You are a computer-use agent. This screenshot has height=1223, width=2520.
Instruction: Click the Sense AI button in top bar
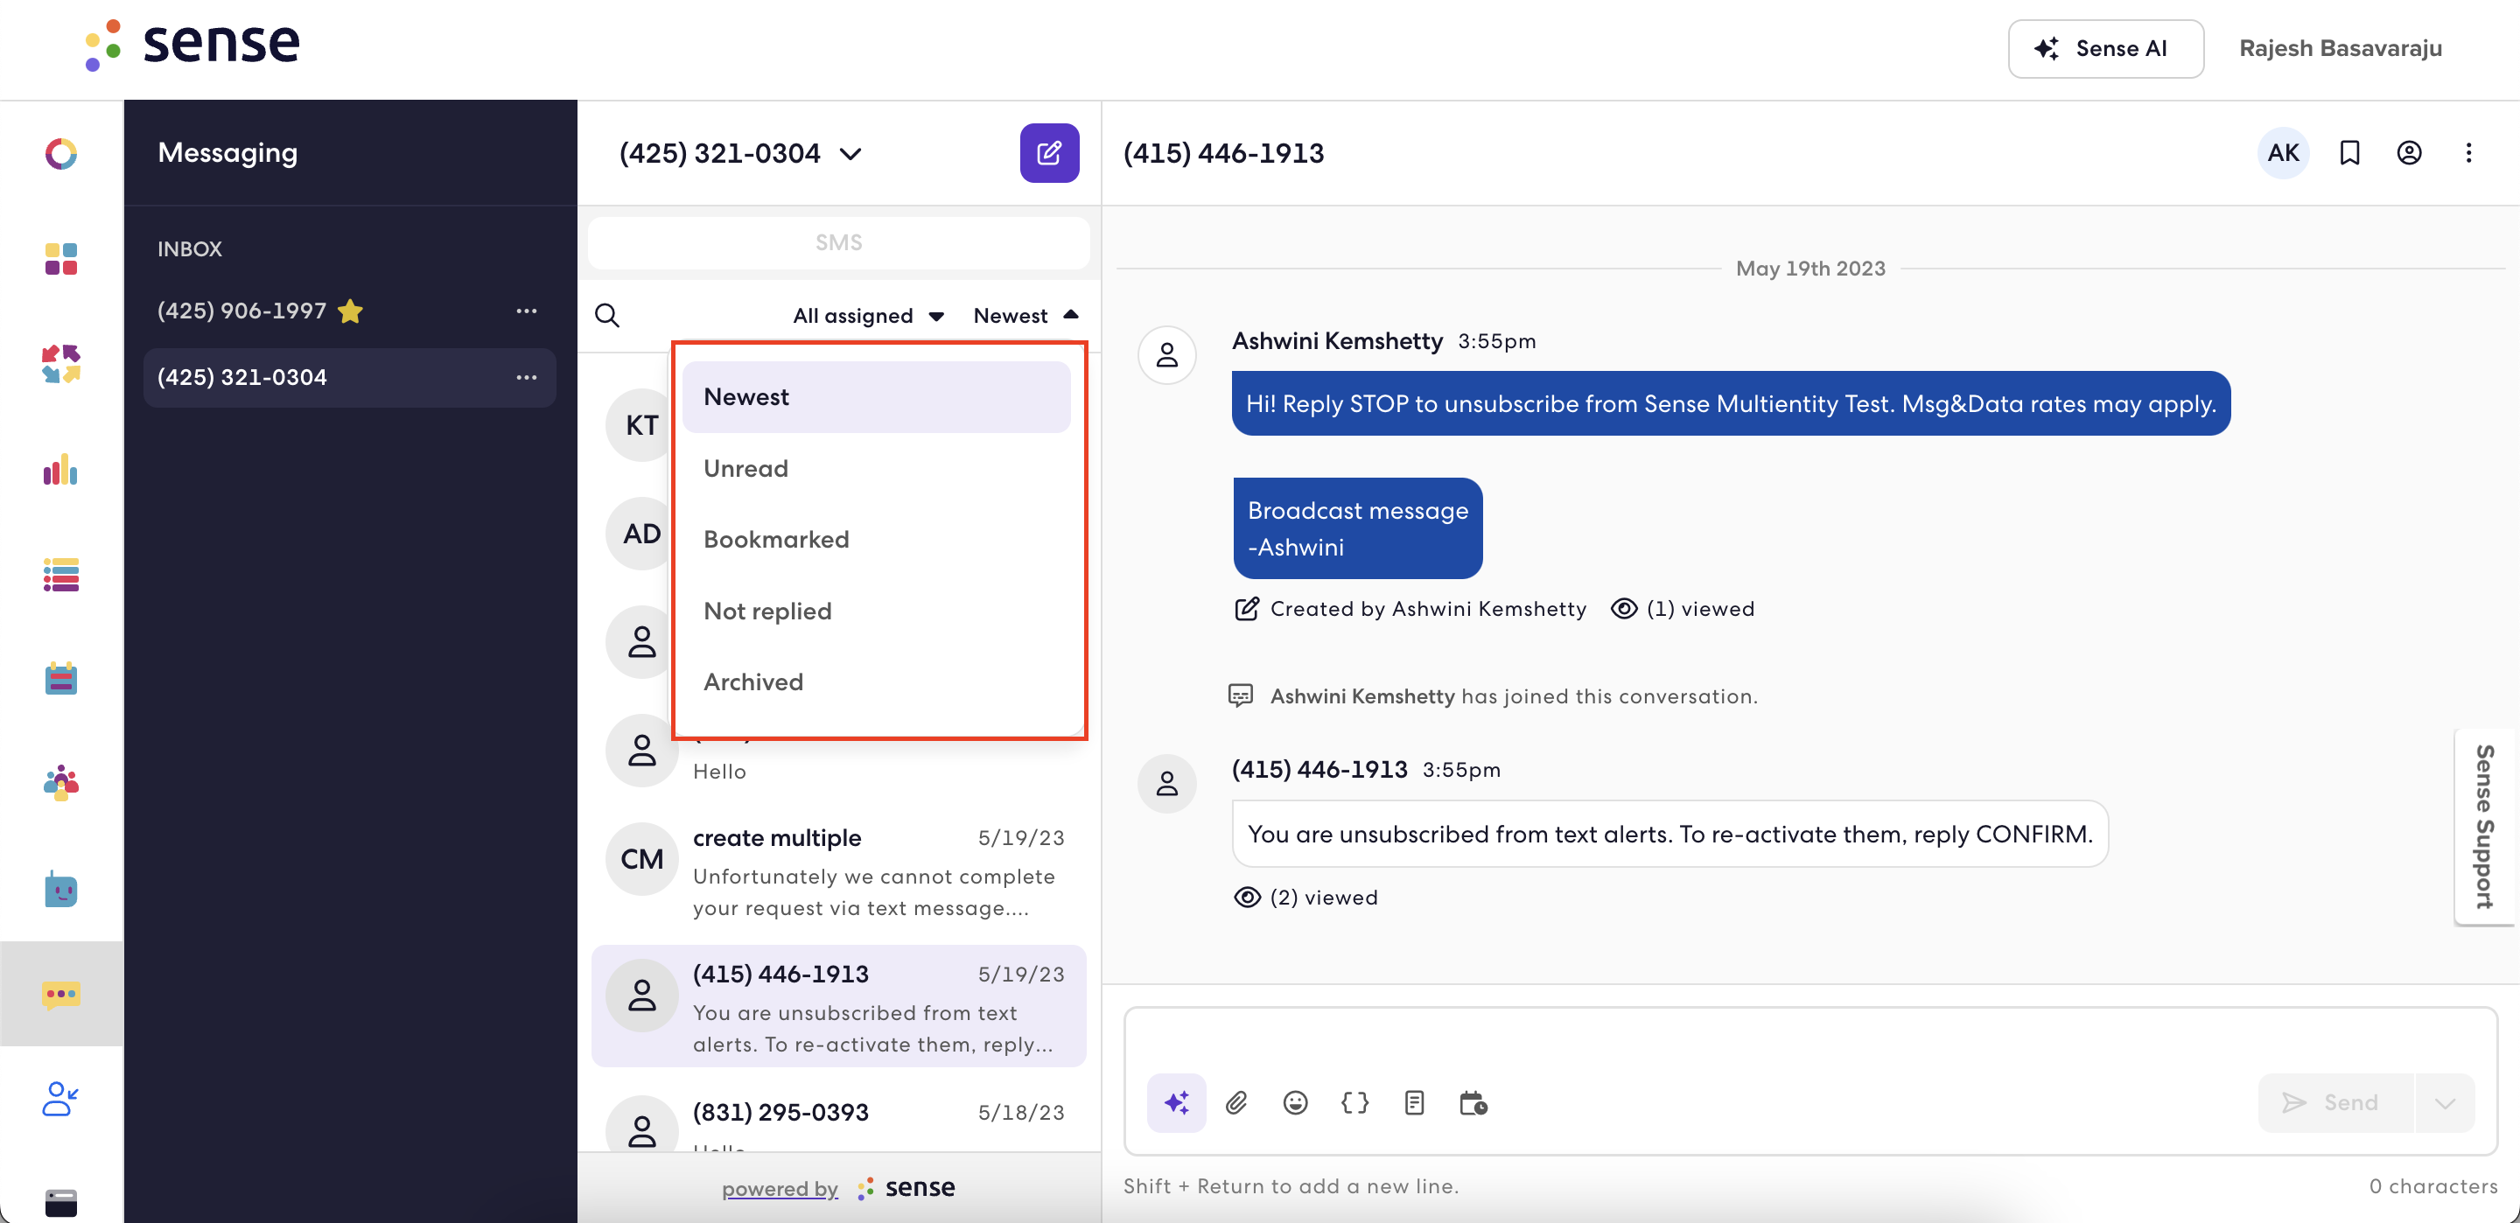[2105, 48]
